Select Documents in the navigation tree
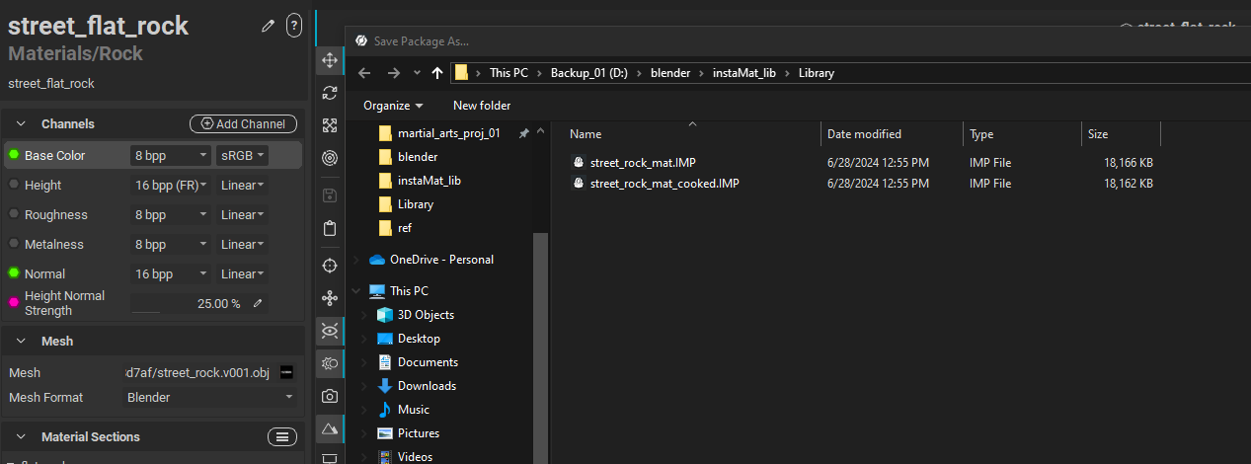This screenshot has height=464, width=1251. coord(426,362)
